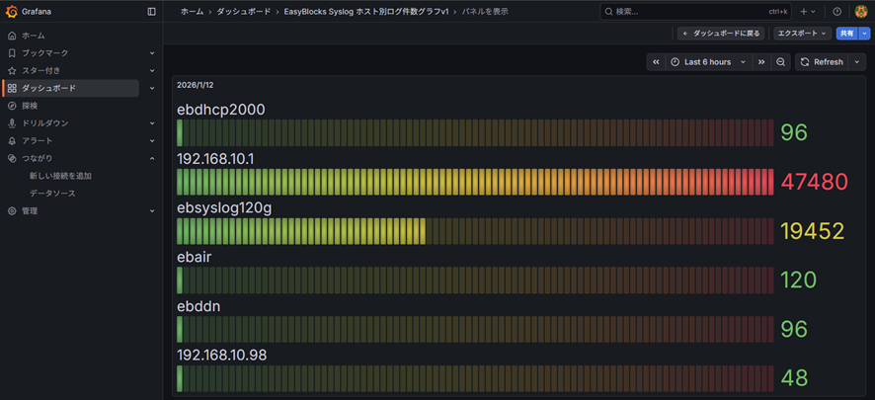Select 探検 in the sidebar
The width and height of the screenshot is (875, 400).
[x=31, y=106]
